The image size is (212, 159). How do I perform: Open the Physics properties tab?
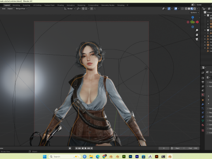(x=203, y=113)
